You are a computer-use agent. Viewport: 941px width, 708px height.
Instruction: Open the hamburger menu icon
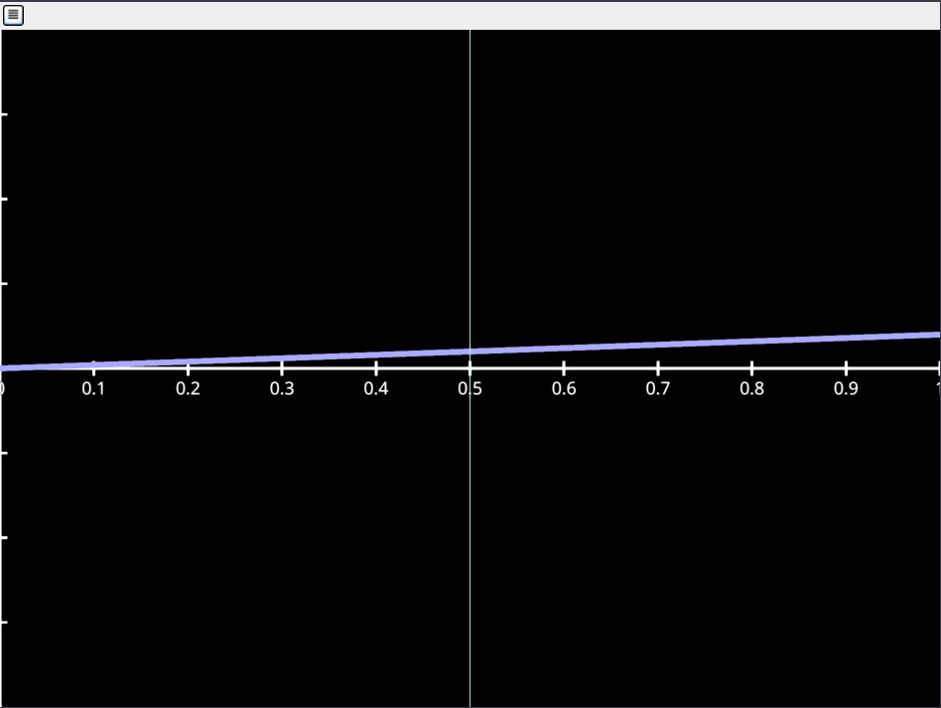point(14,15)
